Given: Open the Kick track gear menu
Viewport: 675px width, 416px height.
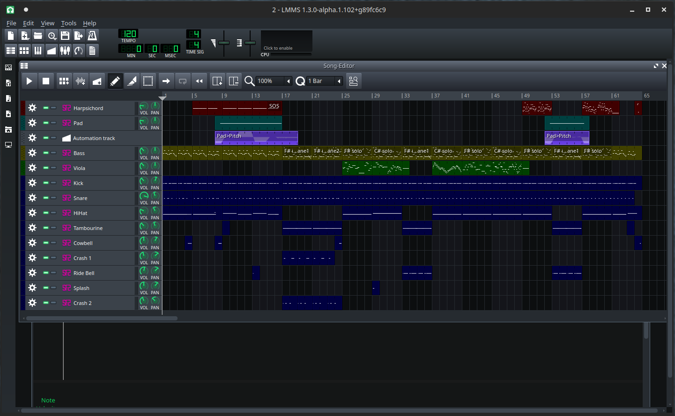Looking at the screenshot, I should click(x=32, y=183).
